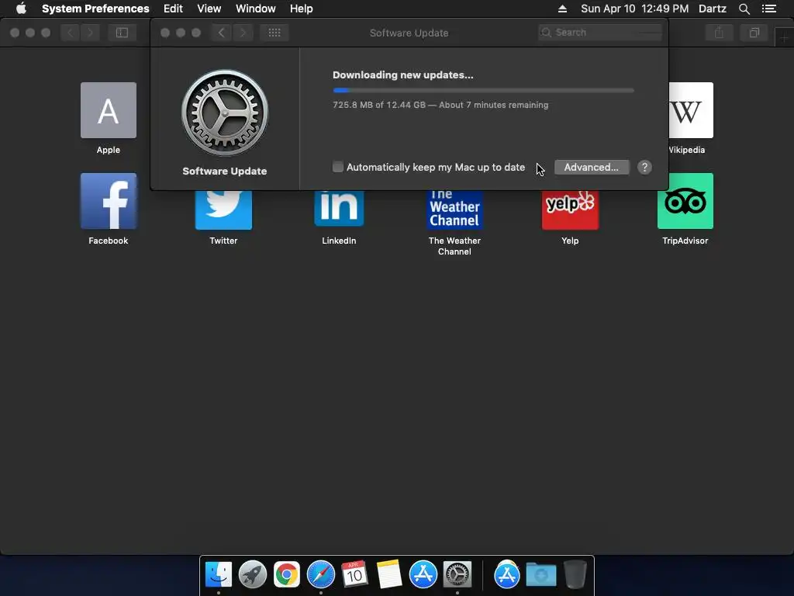Open the Downloads folder in the Dock
This screenshot has width=794, height=596.
pos(540,574)
